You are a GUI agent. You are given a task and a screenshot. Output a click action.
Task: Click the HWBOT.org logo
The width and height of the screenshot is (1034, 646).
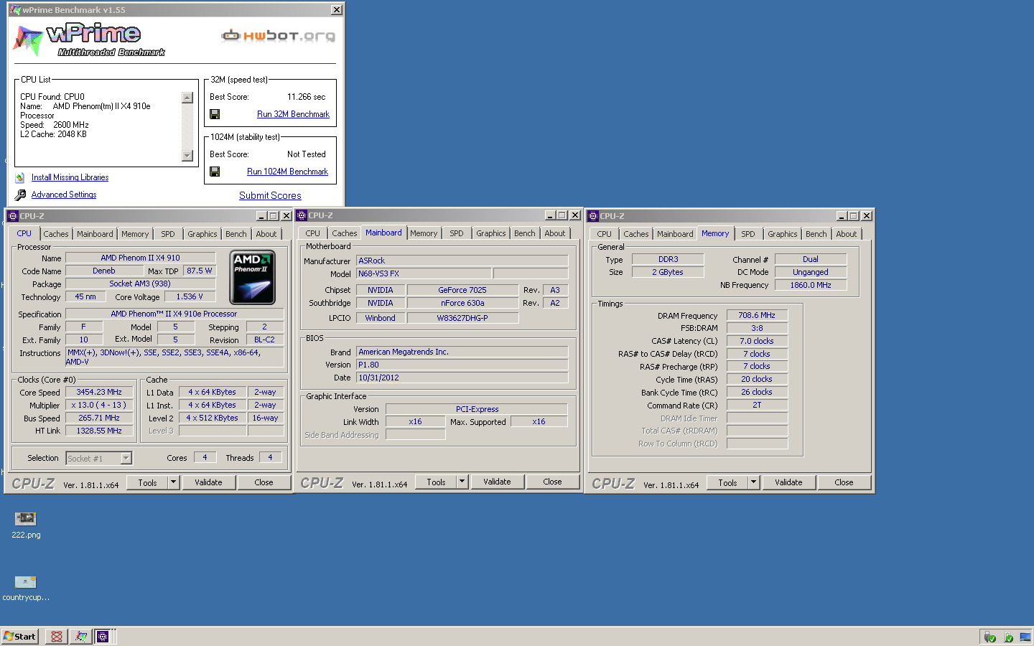[279, 36]
